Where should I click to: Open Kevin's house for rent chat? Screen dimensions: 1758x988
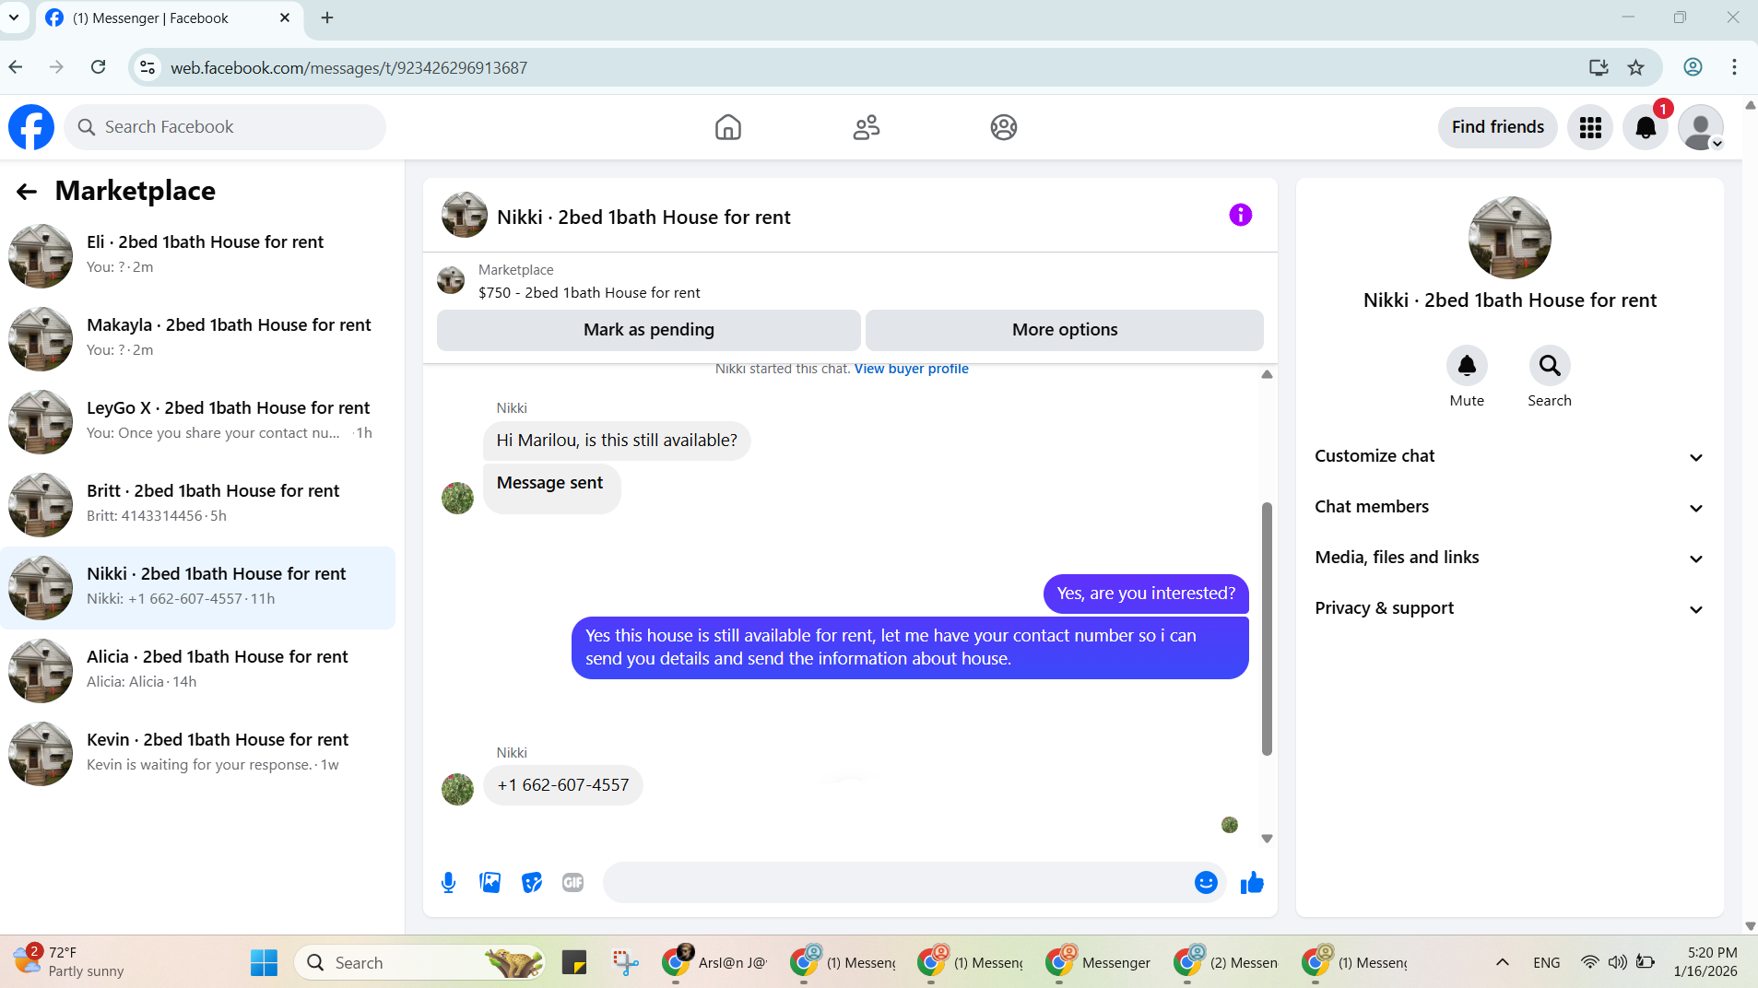(198, 753)
